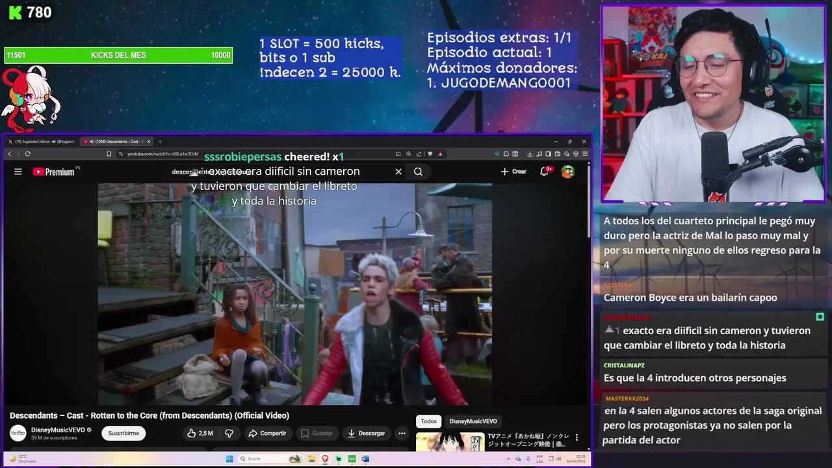This screenshot has width=832, height=468.
Task: Switch to the JugandorCriticon X tab
Action: 42,141
